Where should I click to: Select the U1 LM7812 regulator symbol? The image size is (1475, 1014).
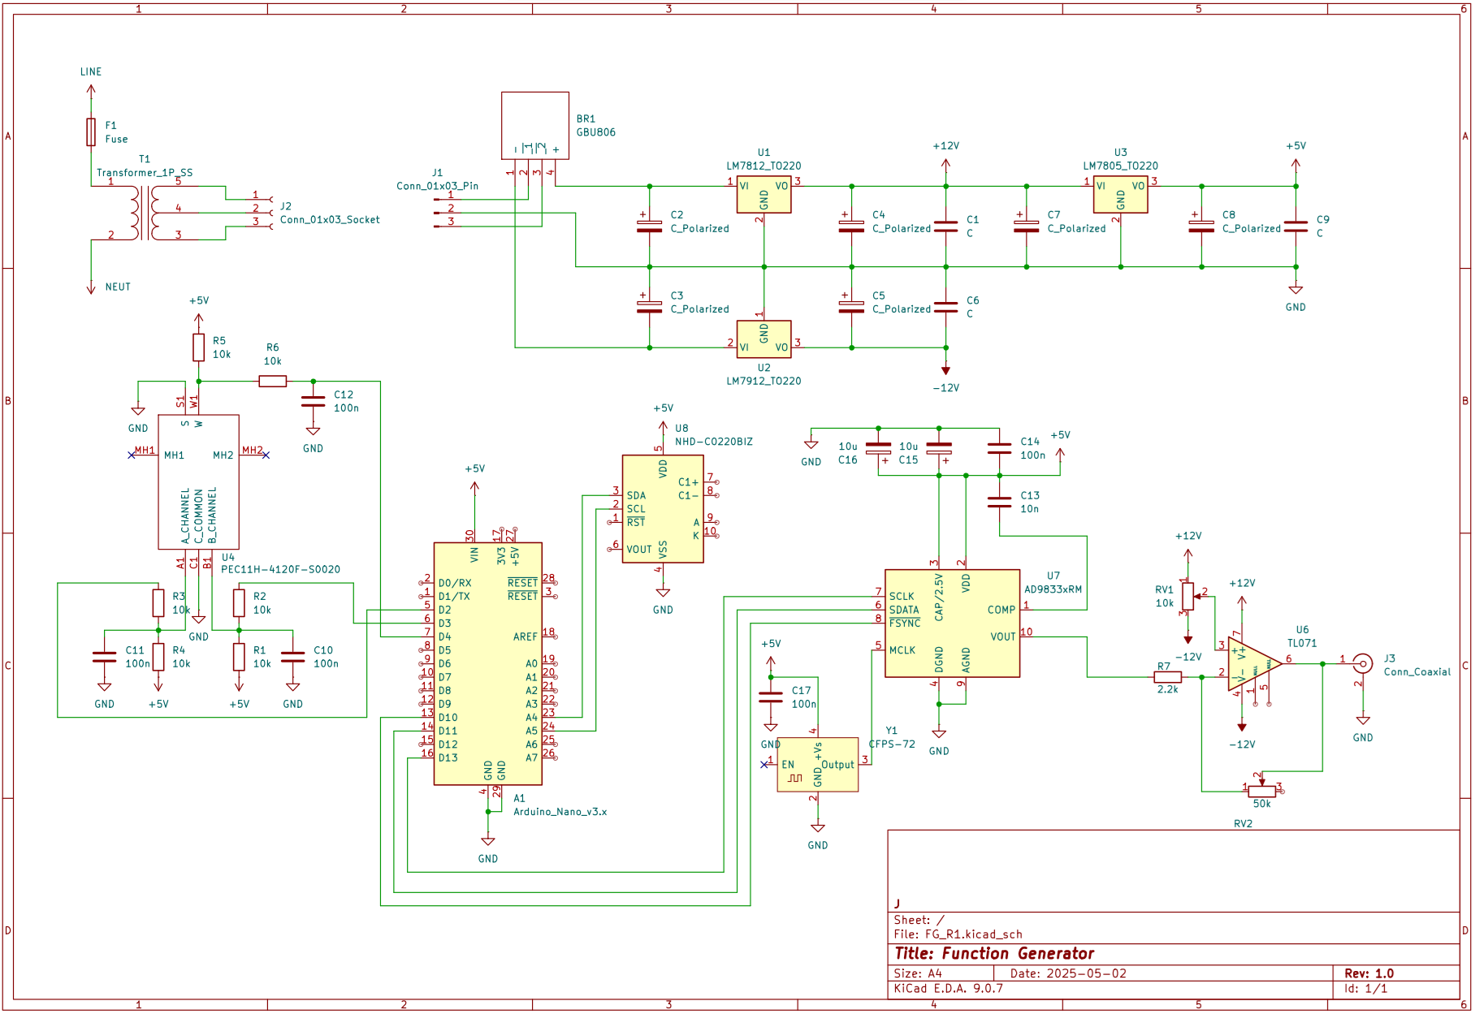point(763,196)
